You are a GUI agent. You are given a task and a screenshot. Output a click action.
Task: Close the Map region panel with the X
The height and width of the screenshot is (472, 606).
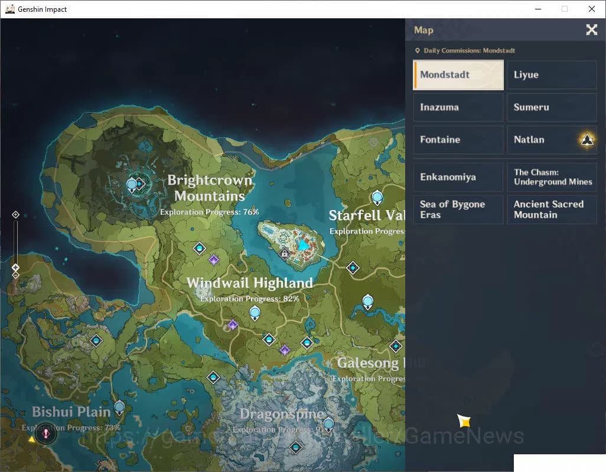(x=591, y=29)
